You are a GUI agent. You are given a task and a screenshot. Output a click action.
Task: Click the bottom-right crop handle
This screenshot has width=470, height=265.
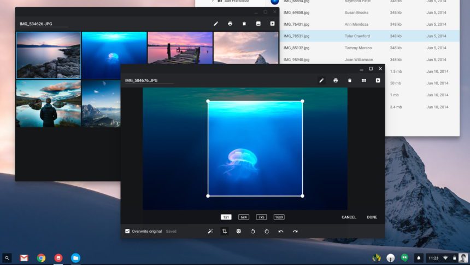coord(302,196)
